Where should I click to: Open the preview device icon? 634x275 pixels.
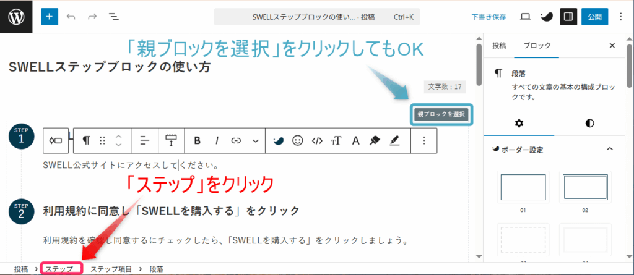coord(525,17)
